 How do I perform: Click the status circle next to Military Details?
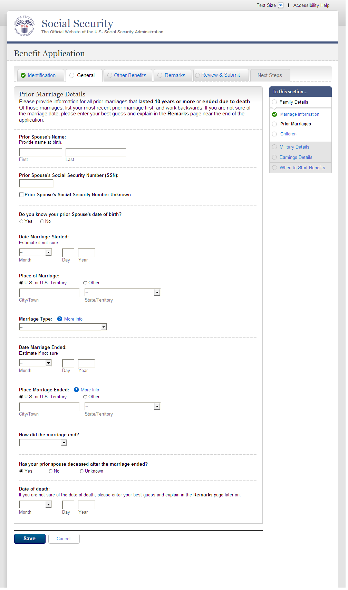coord(274,147)
